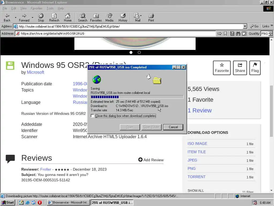Click the IE router.collabnet.local address field
This screenshot has width=274, height=206.
pyautogui.click(x=130, y=27)
